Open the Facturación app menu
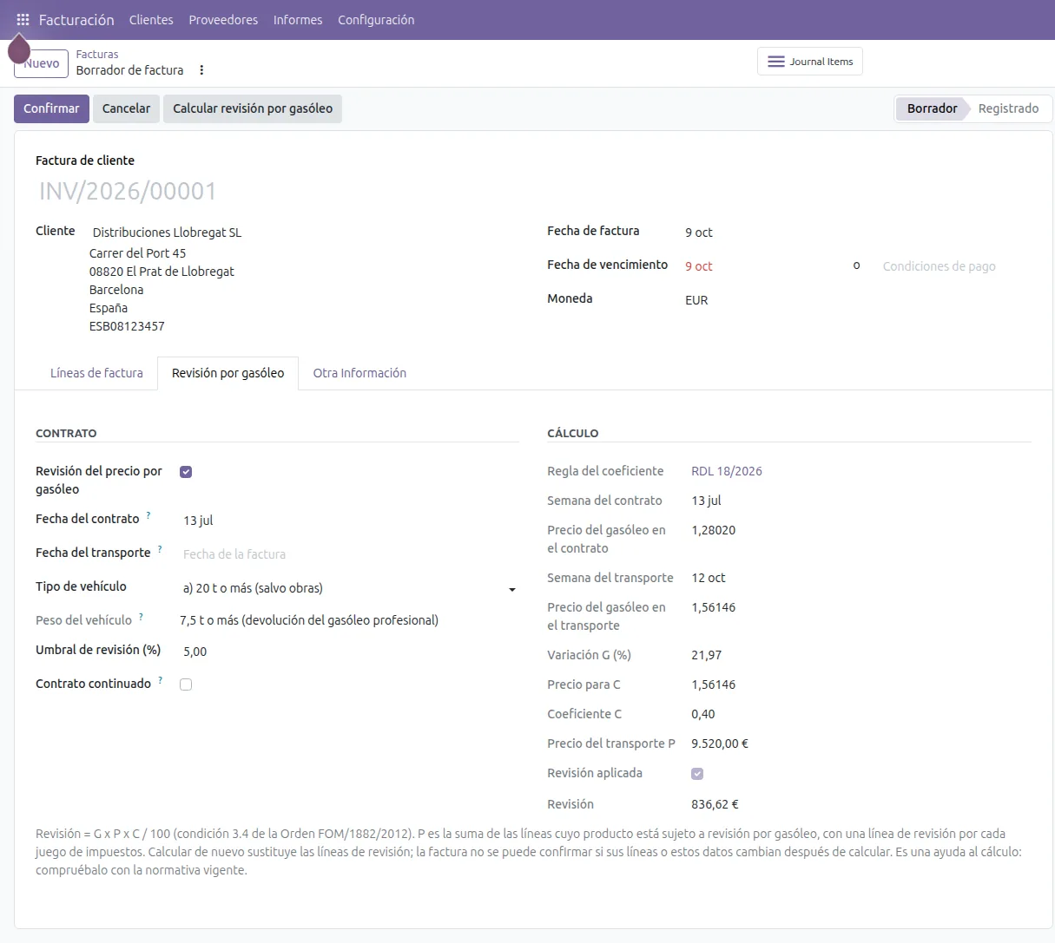 (76, 19)
